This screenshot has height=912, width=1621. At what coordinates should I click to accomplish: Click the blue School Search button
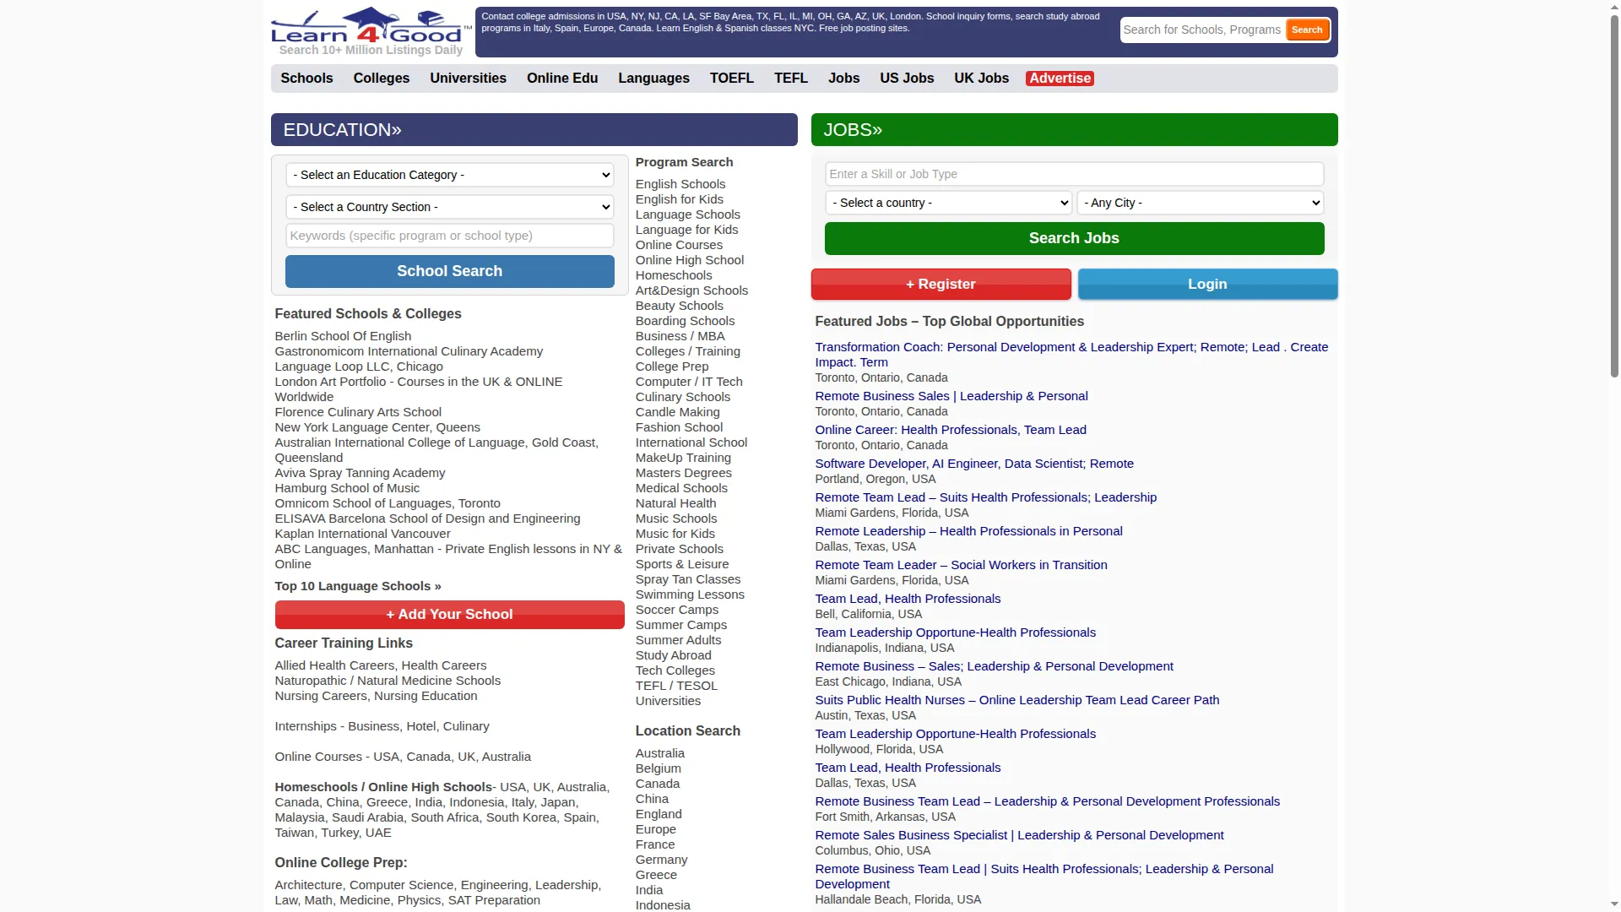[x=450, y=271]
